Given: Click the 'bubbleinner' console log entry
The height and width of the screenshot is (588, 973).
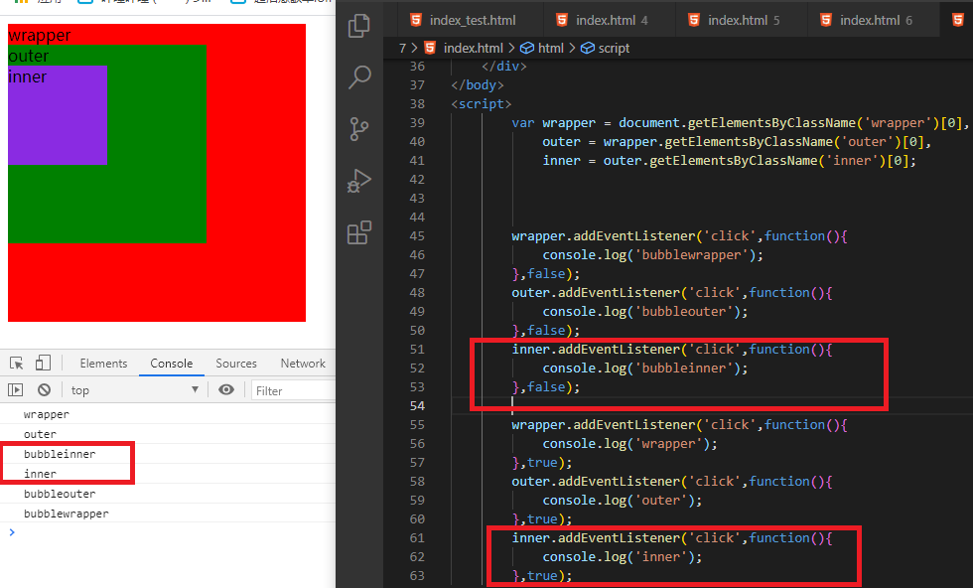Looking at the screenshot, I should [x=60, y=454].
